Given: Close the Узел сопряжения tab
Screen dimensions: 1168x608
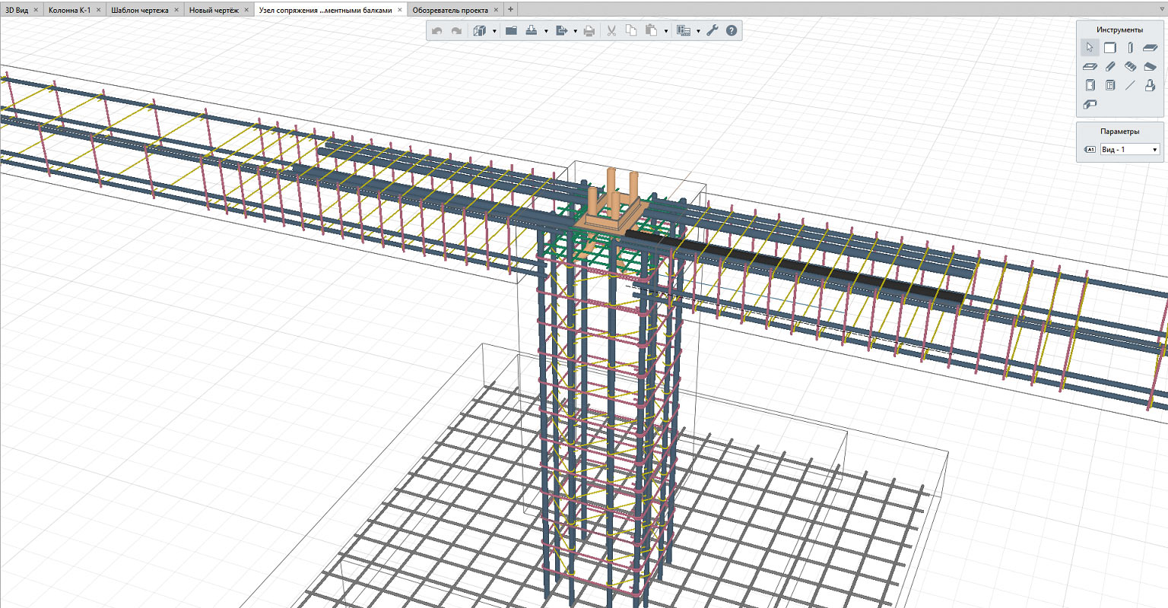Looking at the screenshot, I should [400, 10].
